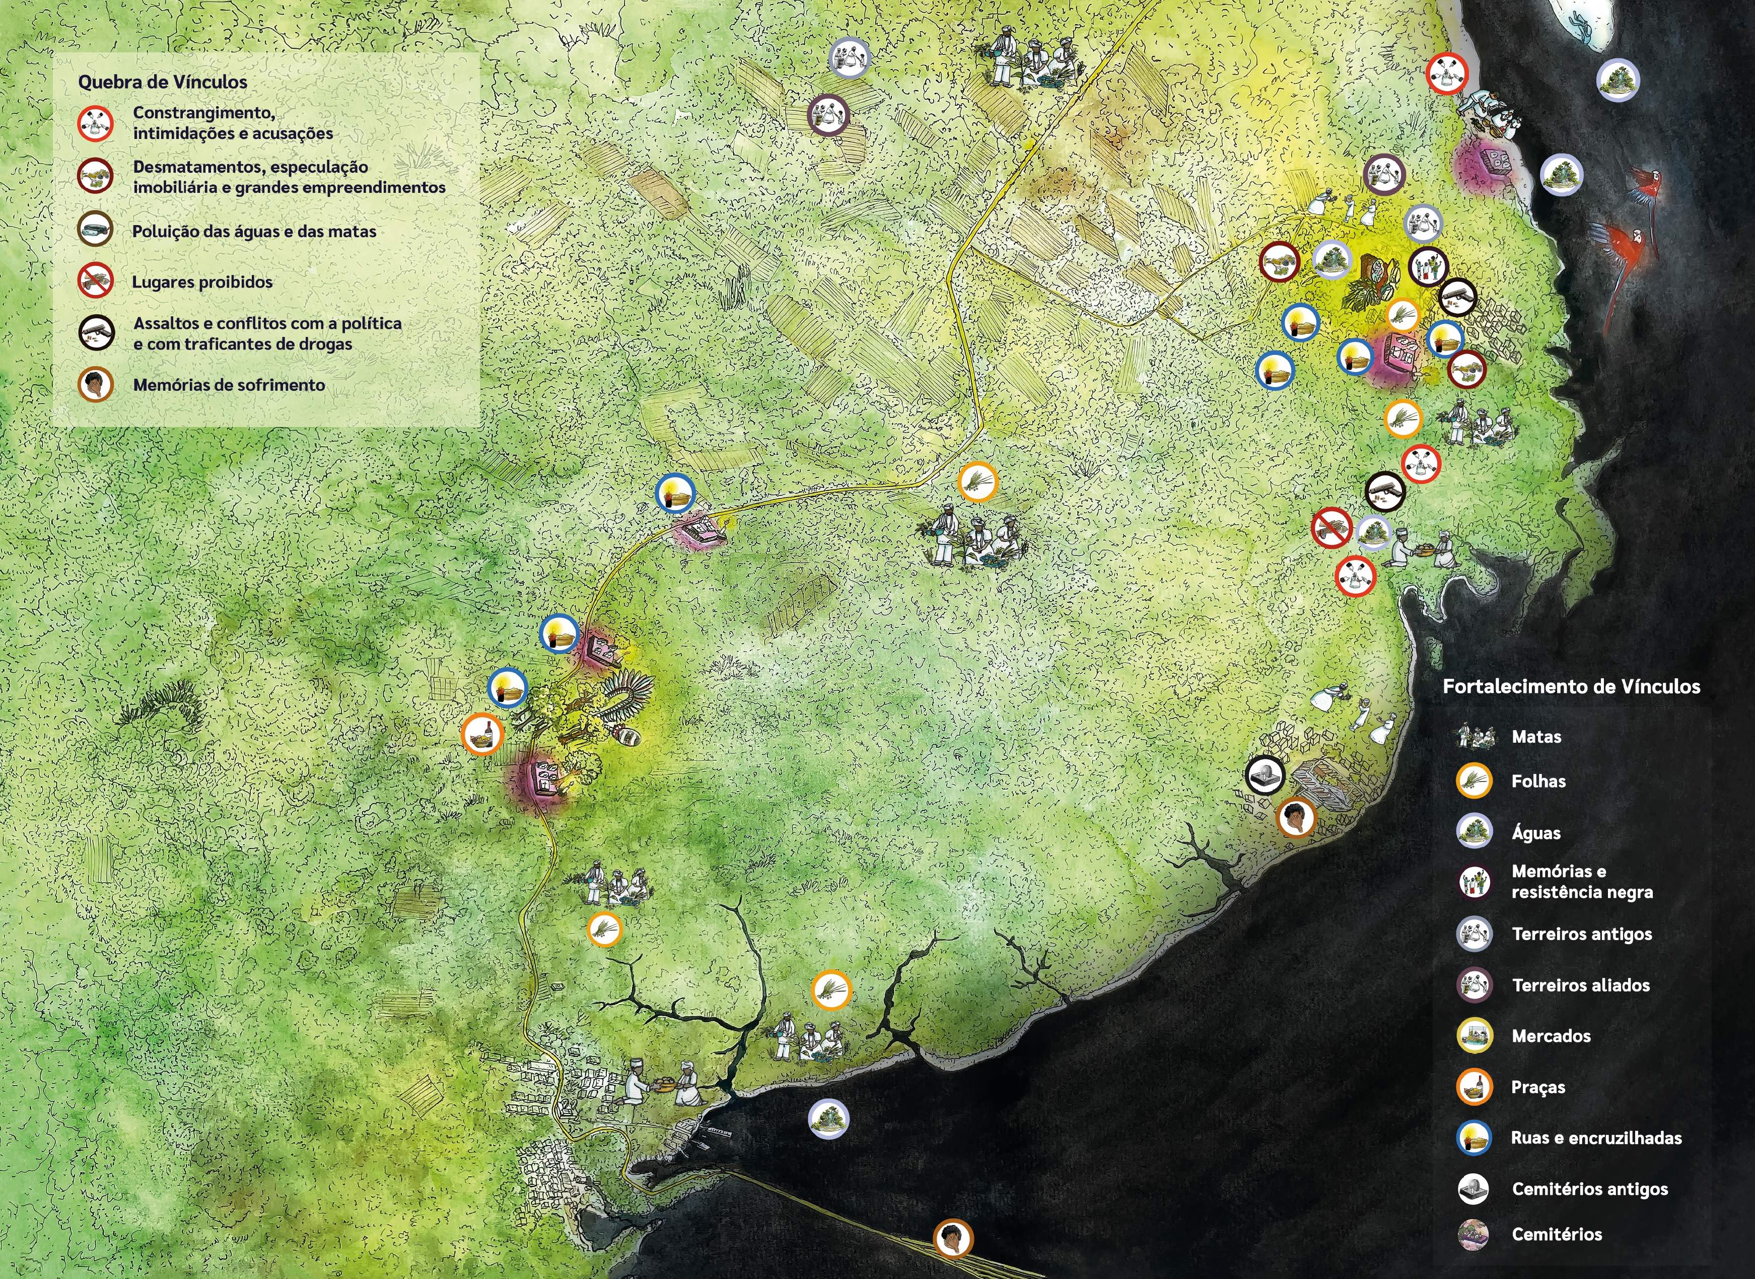Click the Matas legend icon

[x=1476, y=736]
